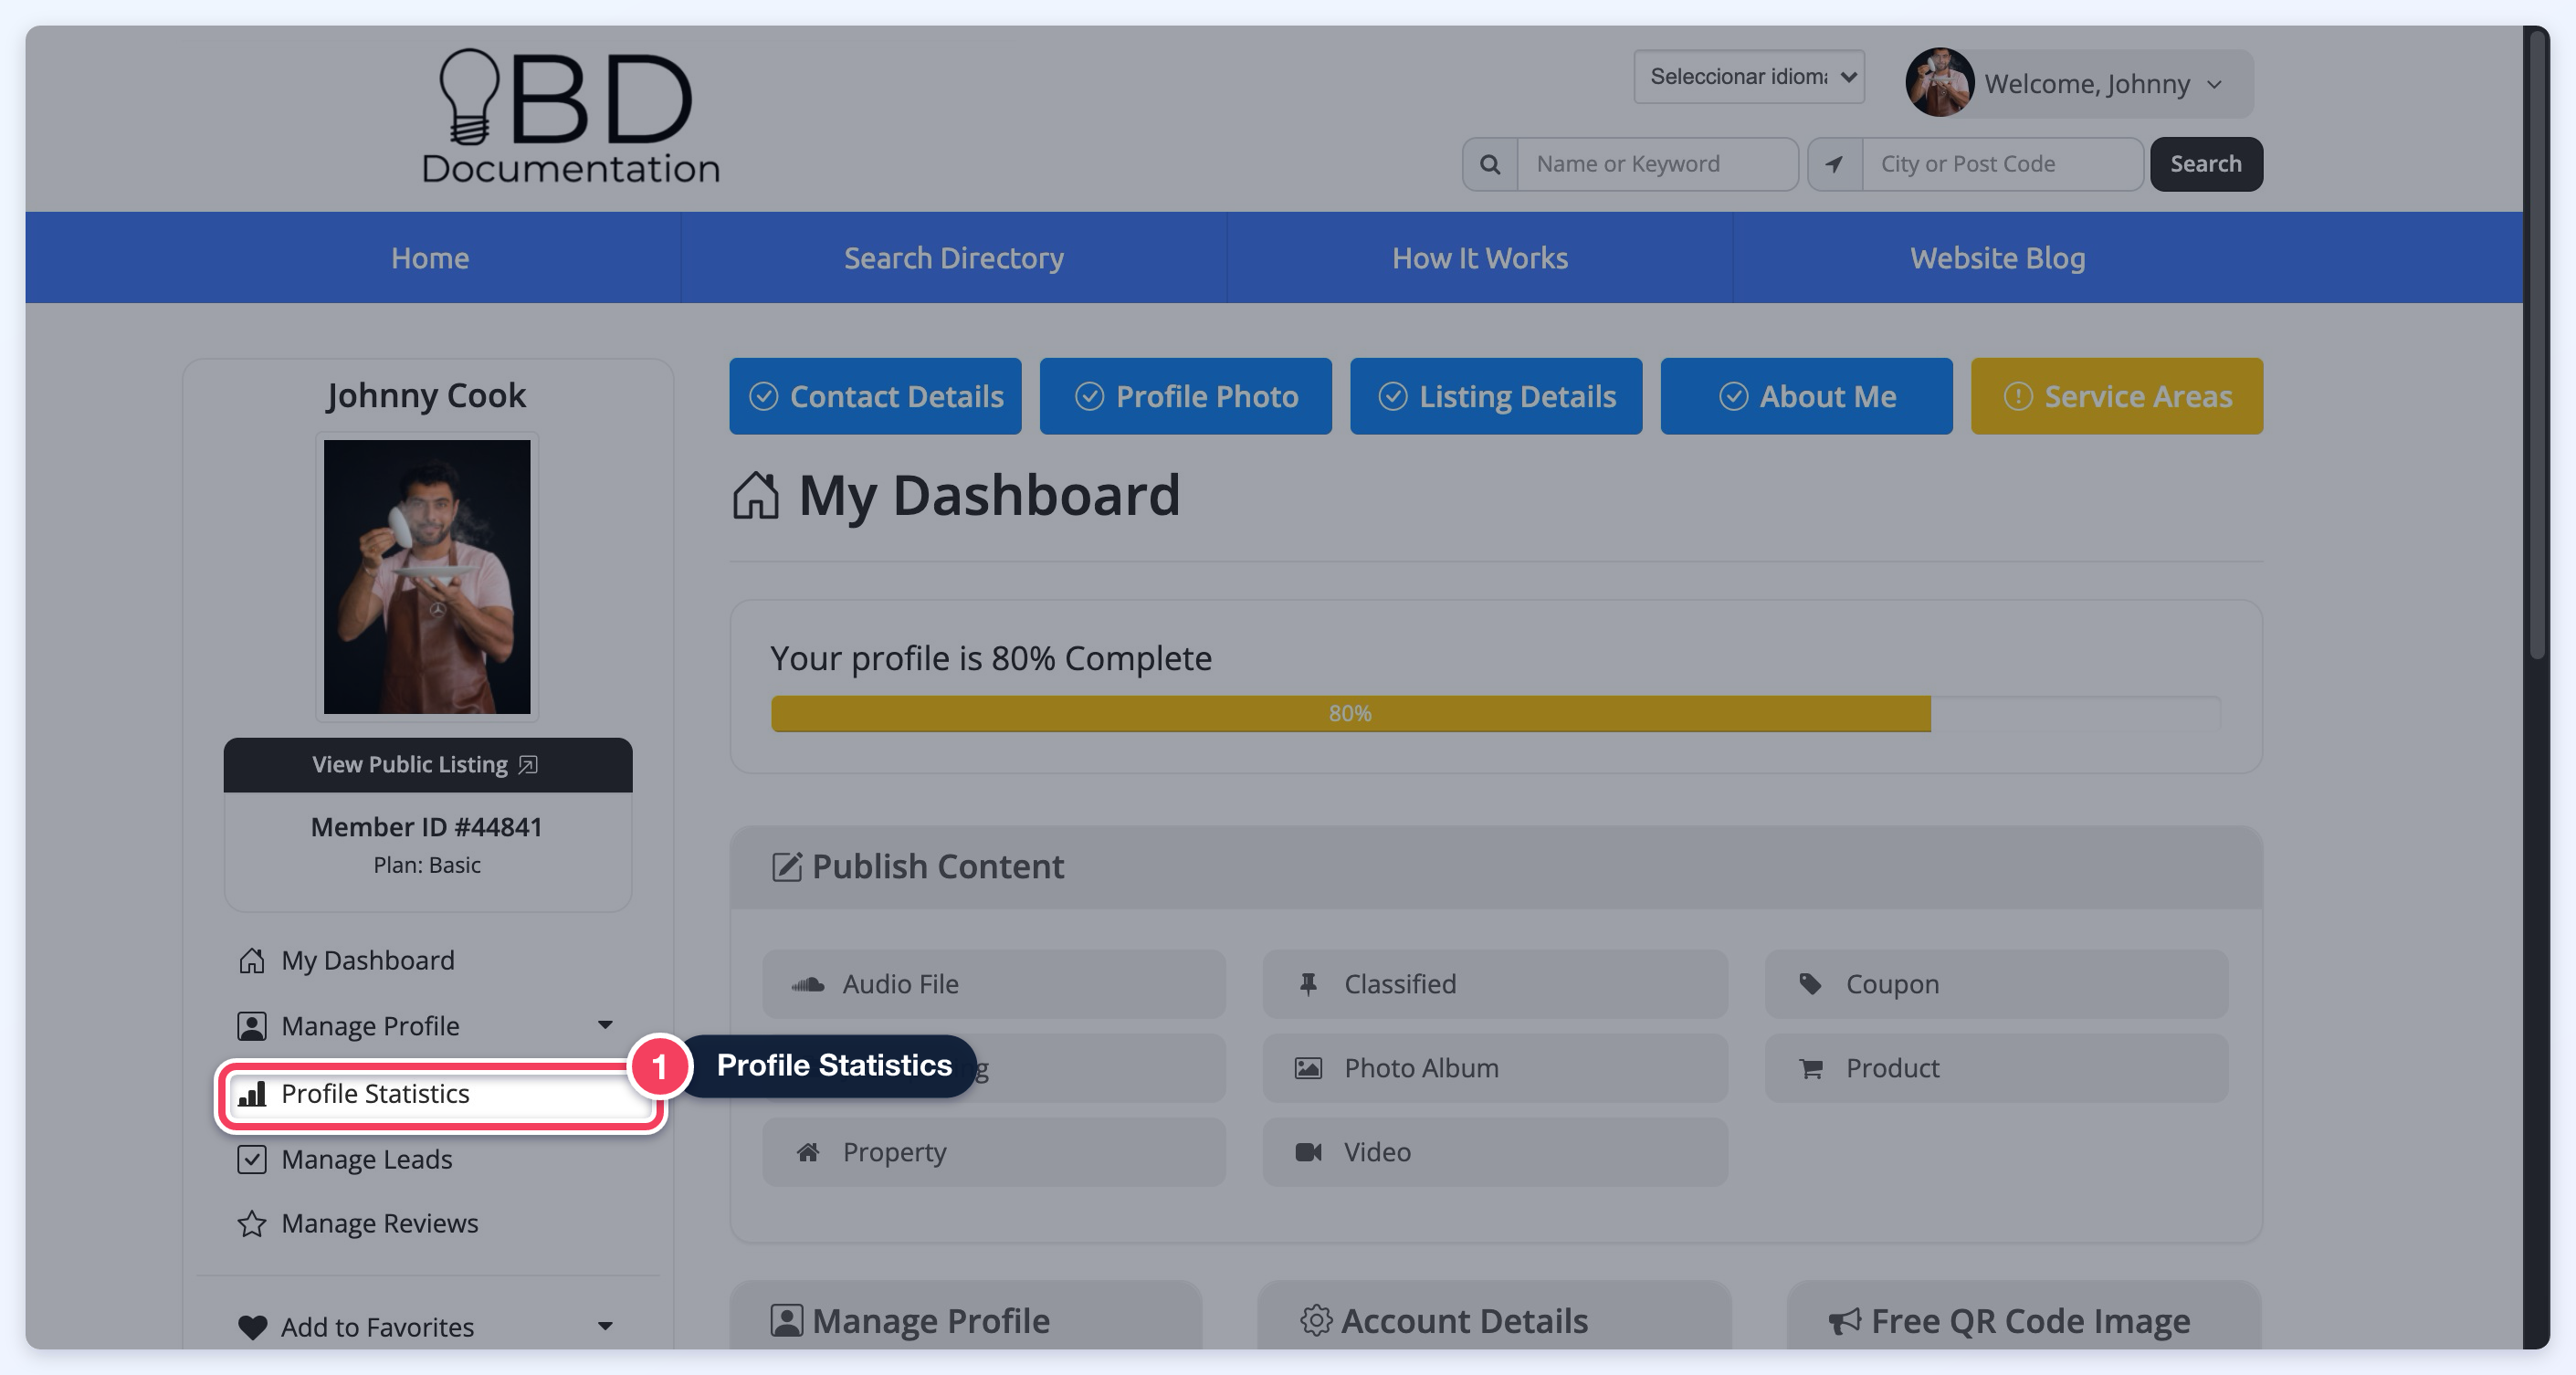The width and height of the screenshot is (2576, 1375).
Task: Click in the Name or Keyword field
Action: tap(1658, 164)
